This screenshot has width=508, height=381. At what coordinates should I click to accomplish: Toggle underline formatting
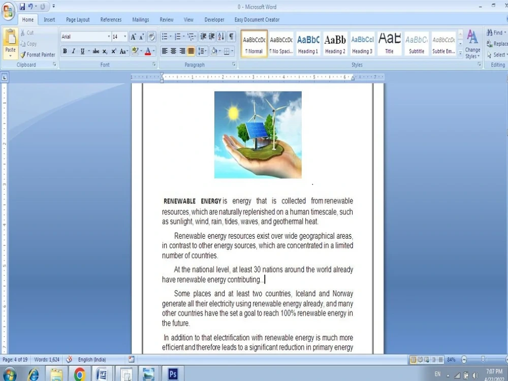pyautogui.click(x=82, y=51)
